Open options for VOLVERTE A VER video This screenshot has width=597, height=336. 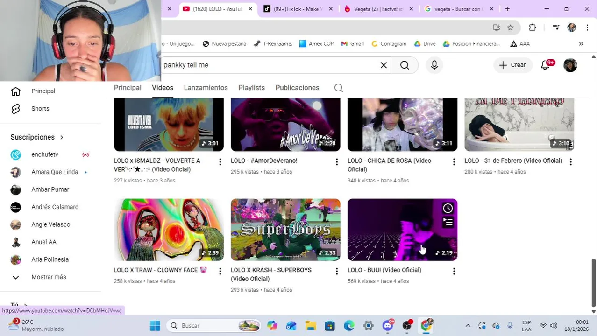(x=220, y=162)
